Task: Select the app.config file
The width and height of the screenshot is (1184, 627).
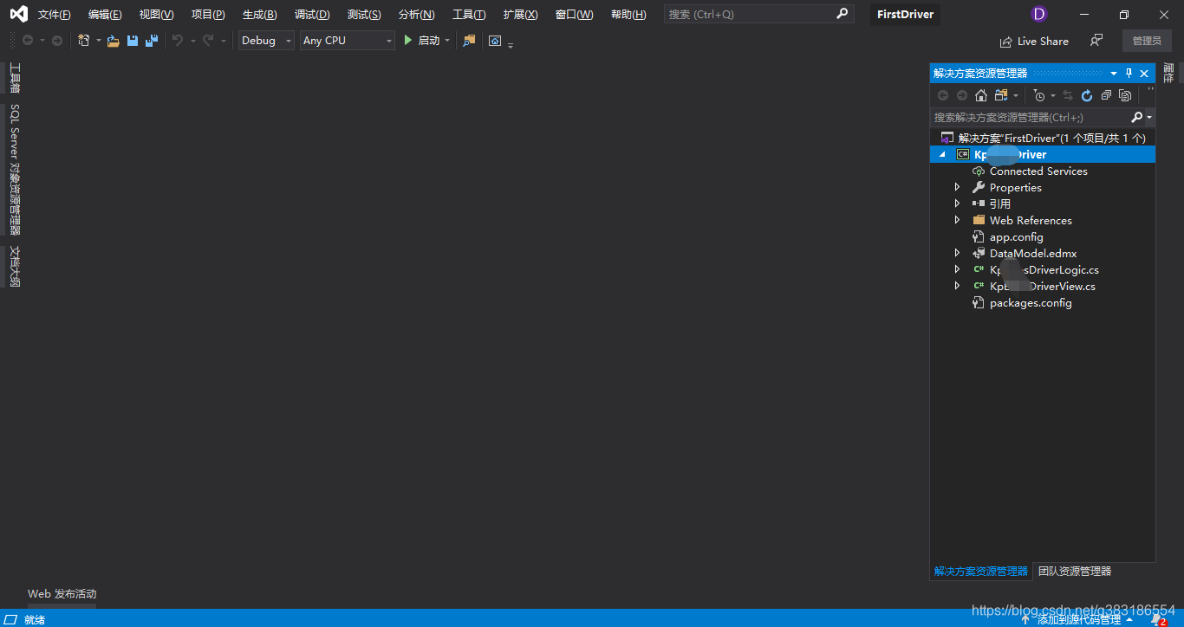Action: (1016, 236)
